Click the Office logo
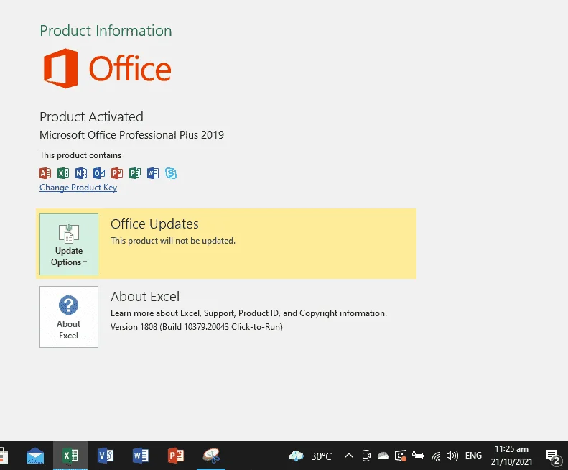Image resolution: width=568 pixels, height=470 pixels. [107, 68]
